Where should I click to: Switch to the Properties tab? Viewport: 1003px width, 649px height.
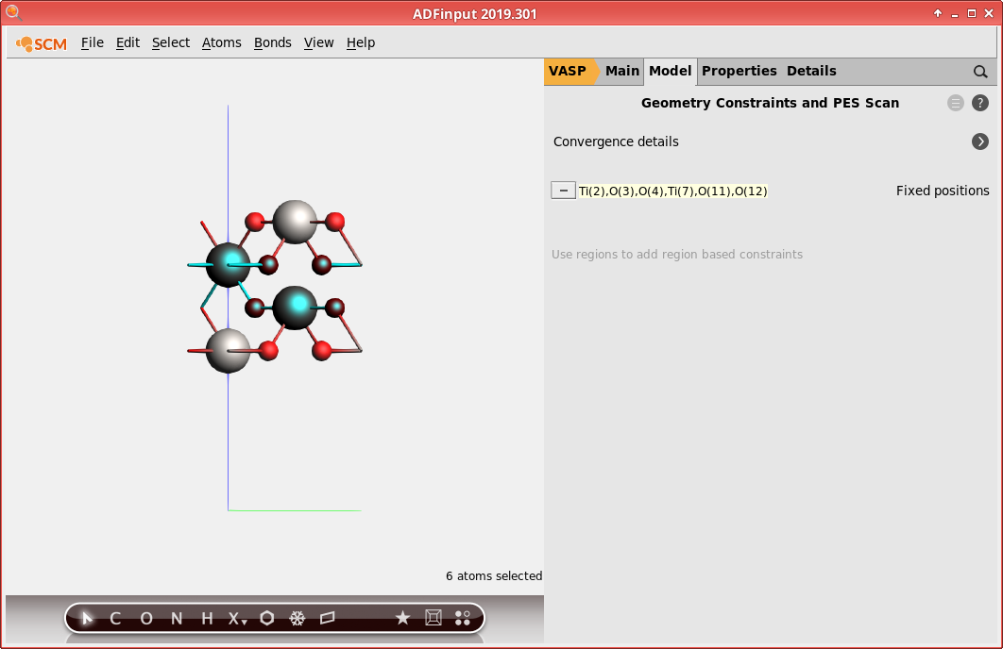(739, 71)
